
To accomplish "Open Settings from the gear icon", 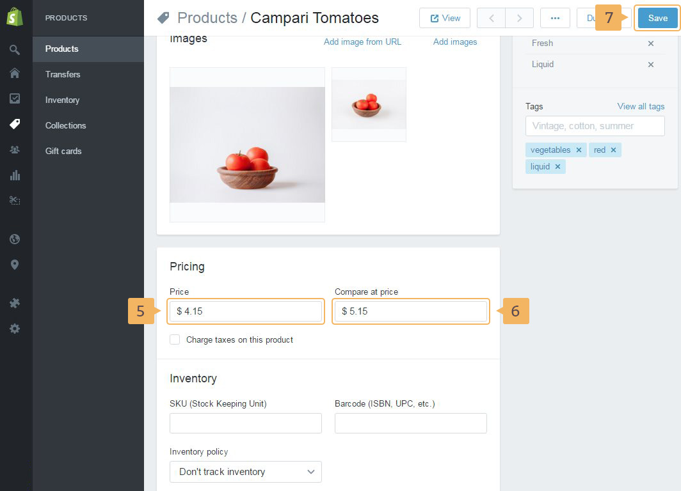I will 15,329.
